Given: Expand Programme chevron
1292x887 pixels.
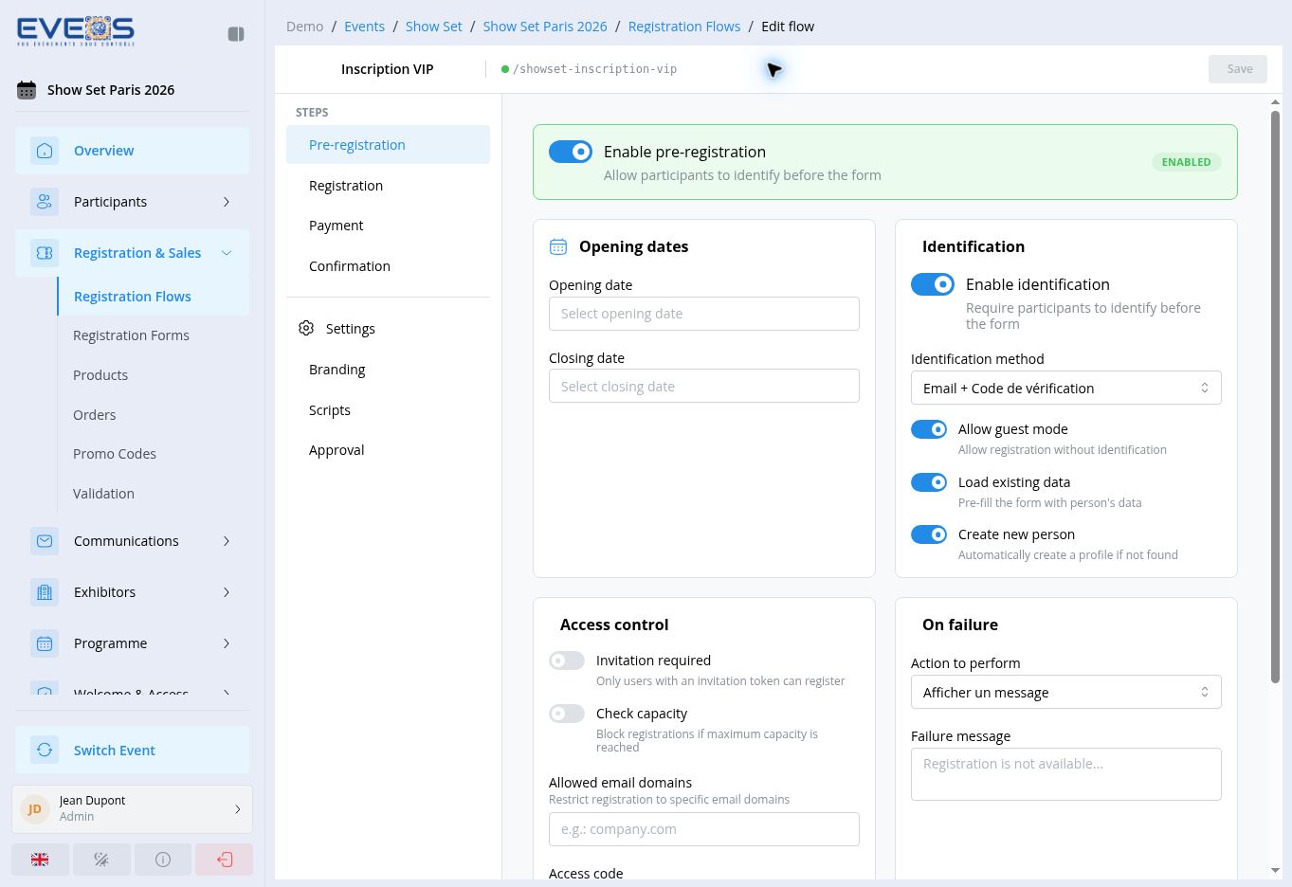Looking at the screenshot, I should point(227,643).
